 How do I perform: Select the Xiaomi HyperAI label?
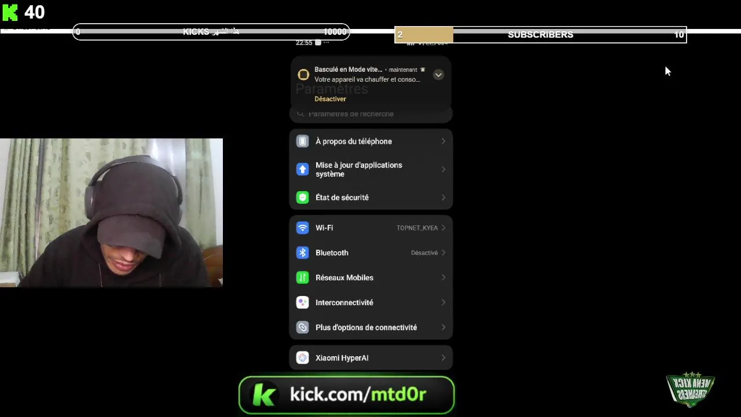click(342, 358)
